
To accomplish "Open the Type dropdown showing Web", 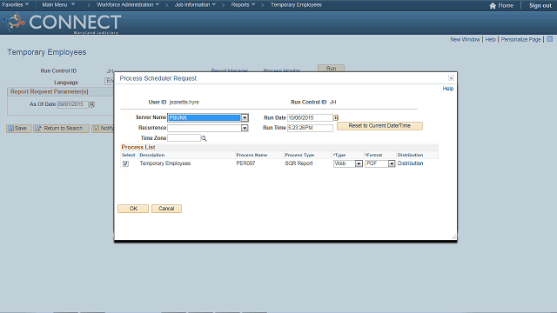I will point(359,163).
